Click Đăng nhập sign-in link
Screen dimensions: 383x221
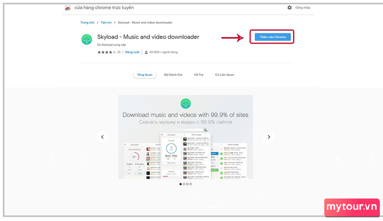coord(303,8)
